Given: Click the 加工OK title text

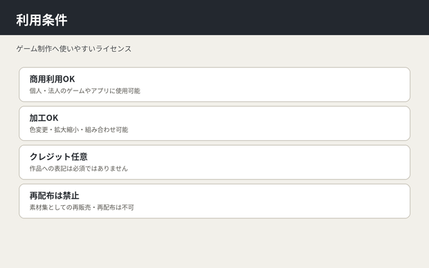Looking at the screenshot, I should click(x=44, y=118).
